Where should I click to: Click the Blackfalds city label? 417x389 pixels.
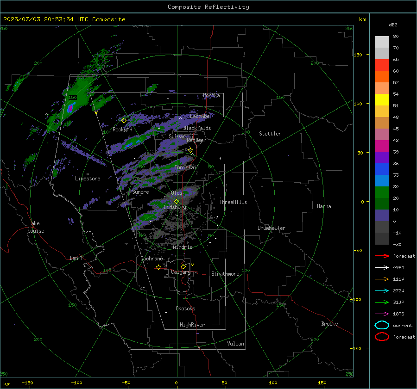[197, 128]
